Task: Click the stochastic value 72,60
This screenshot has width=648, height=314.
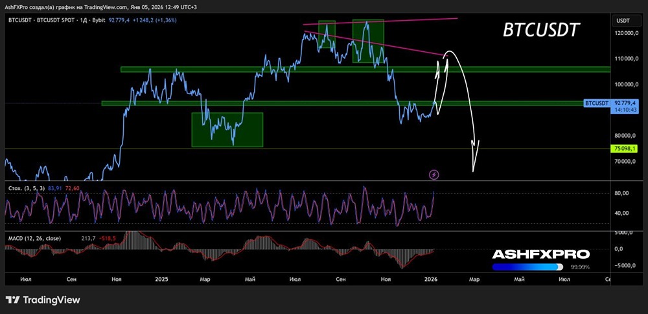Action: (x=73, y=188)
